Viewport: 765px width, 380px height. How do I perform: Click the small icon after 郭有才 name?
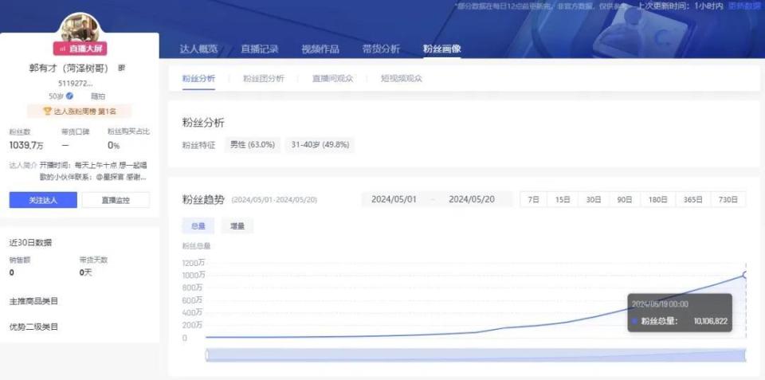tap(121, 69)
